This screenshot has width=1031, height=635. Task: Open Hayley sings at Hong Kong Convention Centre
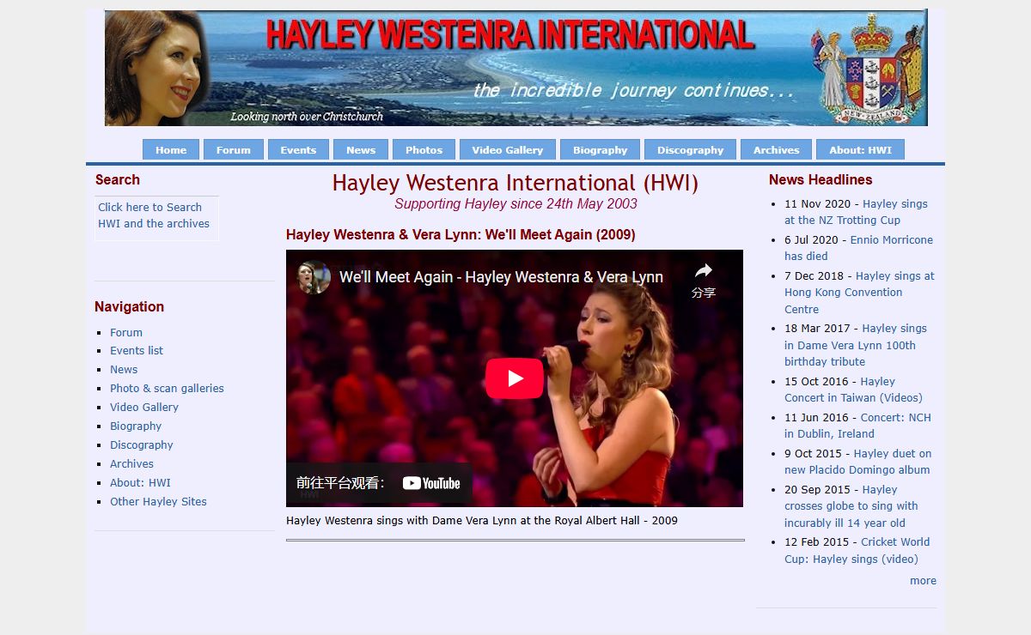point(859,293)
